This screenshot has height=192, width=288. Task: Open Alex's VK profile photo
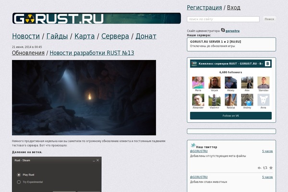247,83
